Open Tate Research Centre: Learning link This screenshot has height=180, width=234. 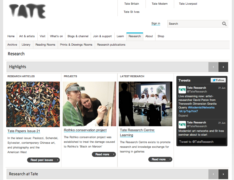point(137,132)
